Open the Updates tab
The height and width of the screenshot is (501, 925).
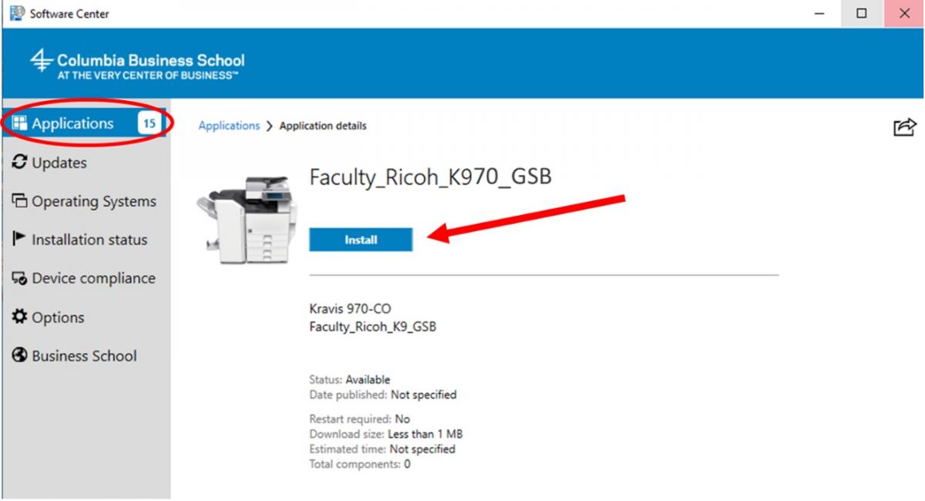[59, 163]
